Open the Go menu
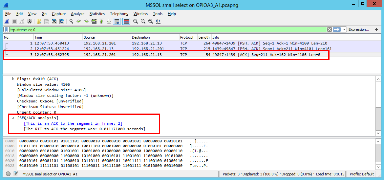This screenshot has height=180, width=384. pyautogui.click(x=44, y=14)
